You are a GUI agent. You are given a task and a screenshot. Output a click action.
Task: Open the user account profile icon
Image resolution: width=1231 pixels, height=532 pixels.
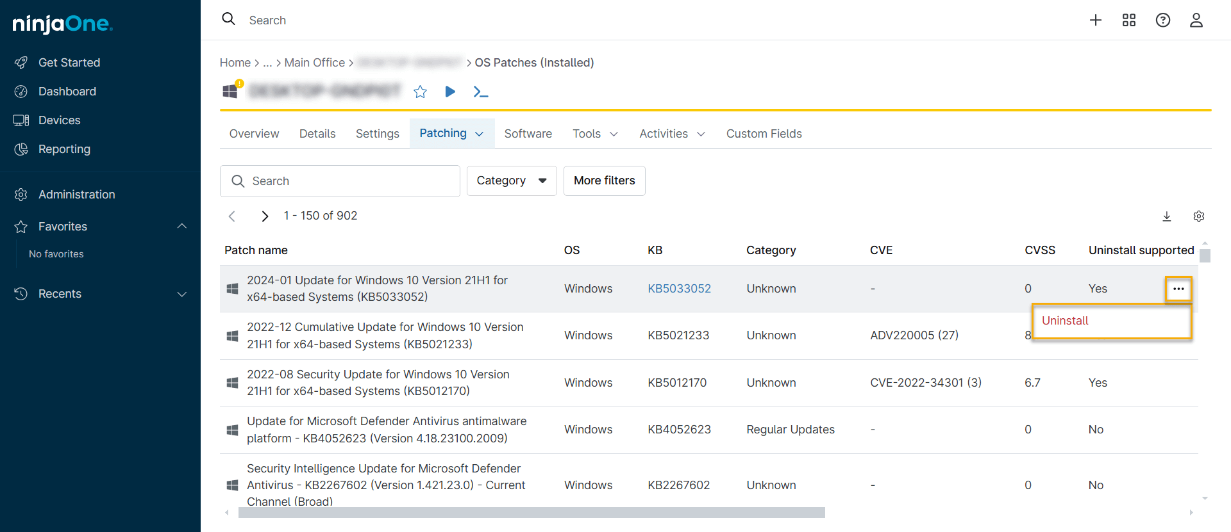point(1196,20)
